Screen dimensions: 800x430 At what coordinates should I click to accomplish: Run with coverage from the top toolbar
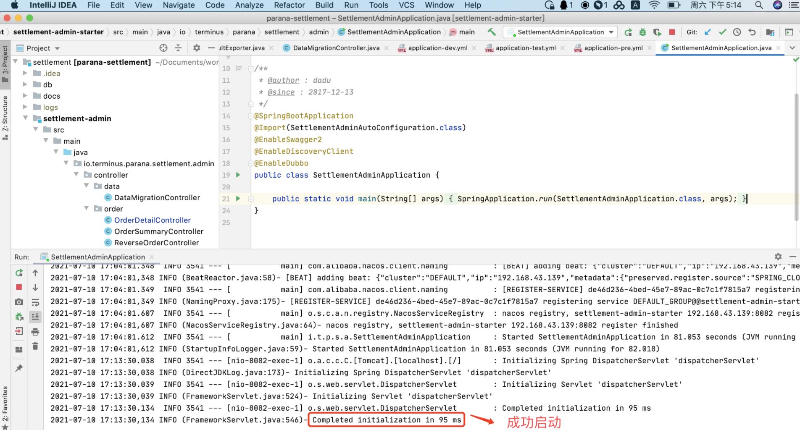[x=657, y=32]
